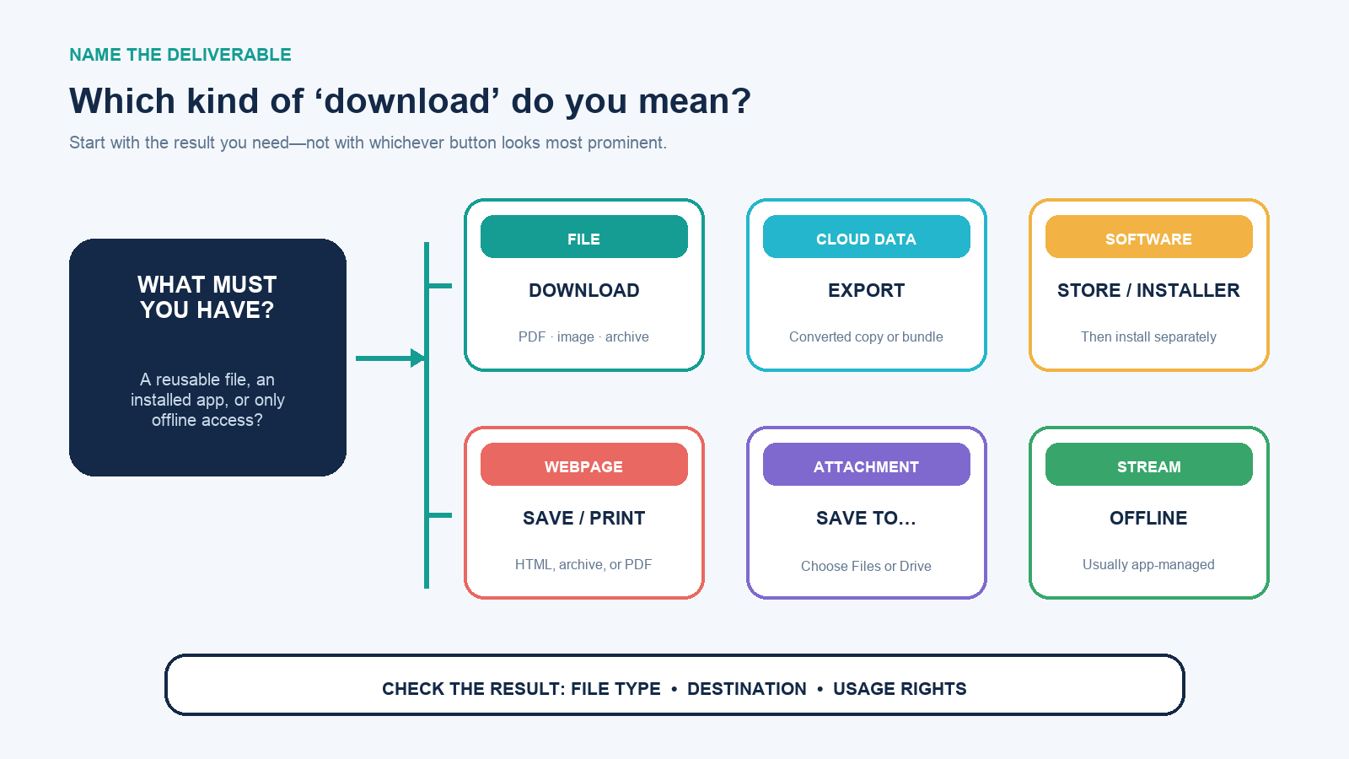Click the 'NAME THE DELIVERABLE' overline text
Viewport: 1349px width, 759px height.
point(180,55)
